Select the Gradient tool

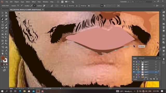[x=6, y=41]
